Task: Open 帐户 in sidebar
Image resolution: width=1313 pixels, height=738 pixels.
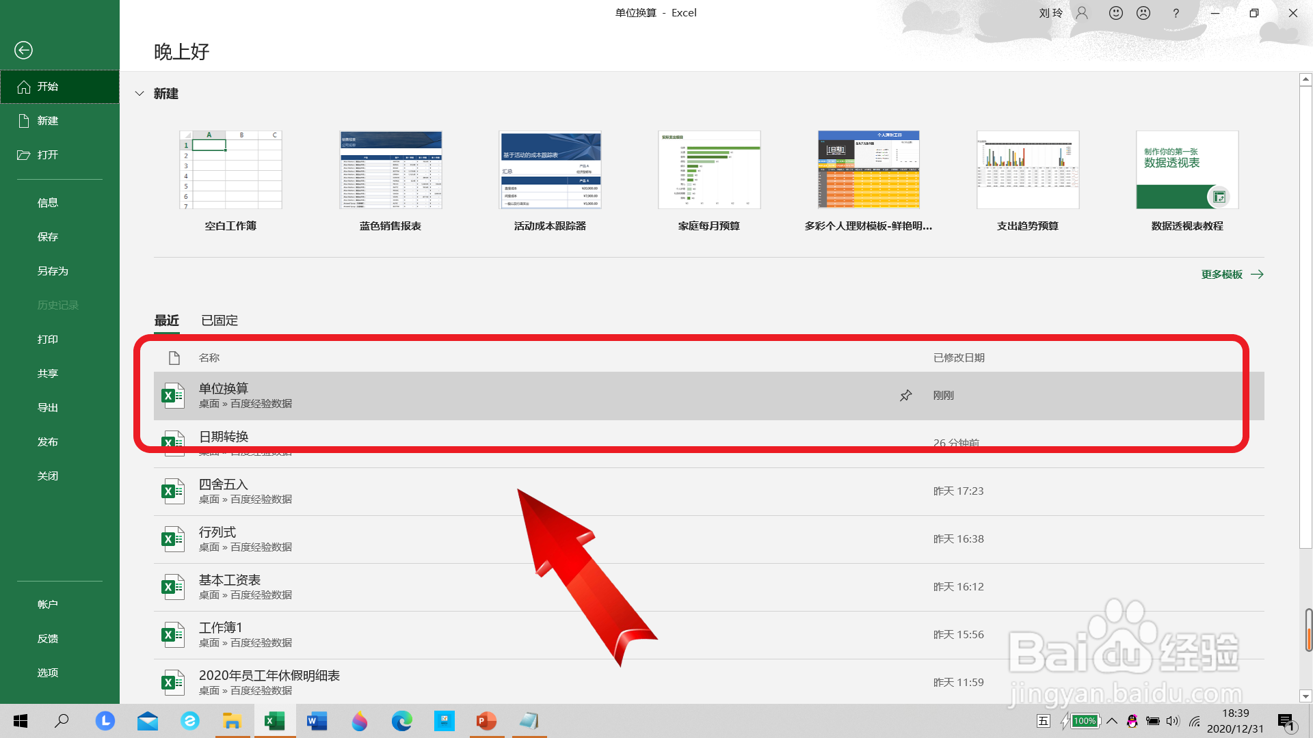Action: point(60,605)
